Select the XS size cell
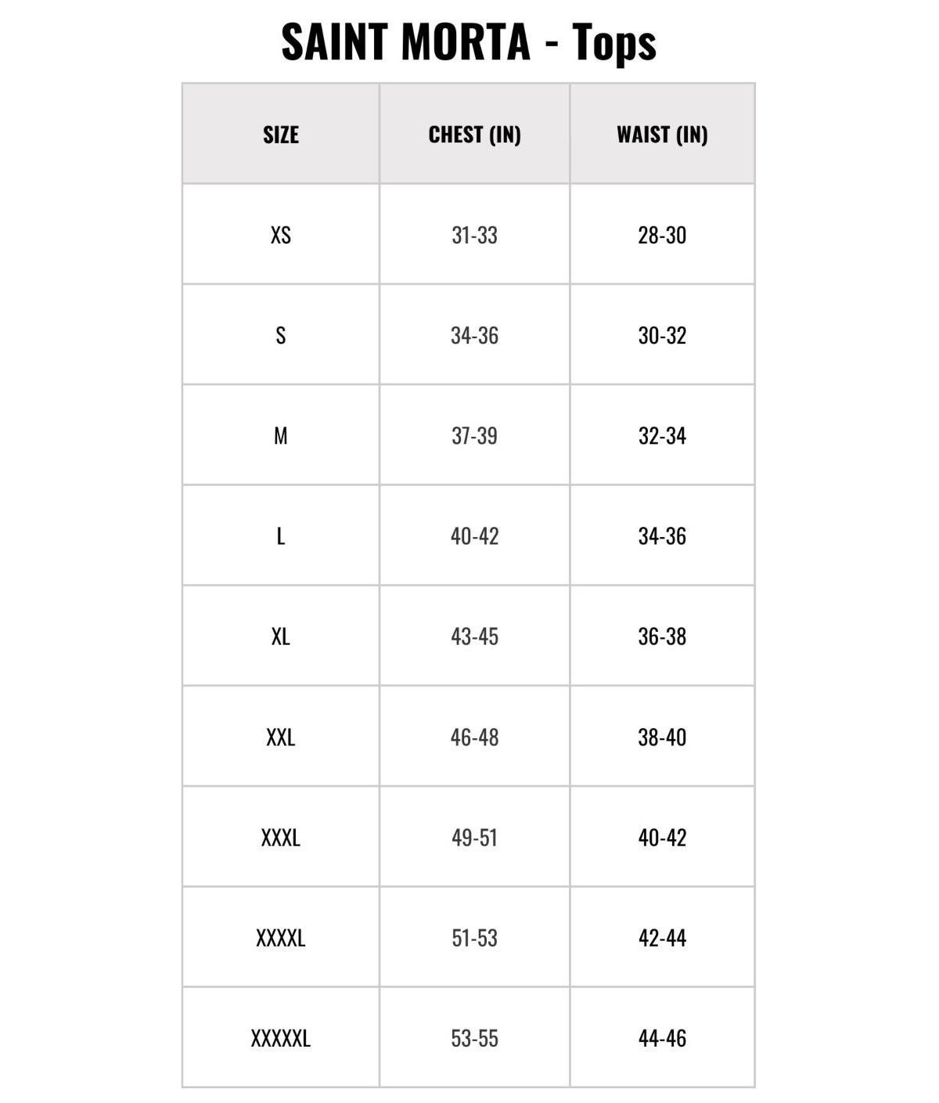The height and width of the screenshot is (1103, 939). coord(281,235)
